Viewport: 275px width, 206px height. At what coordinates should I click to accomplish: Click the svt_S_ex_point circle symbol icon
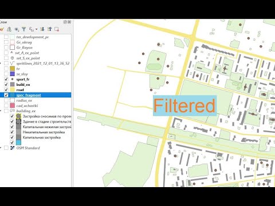point(13,58)
